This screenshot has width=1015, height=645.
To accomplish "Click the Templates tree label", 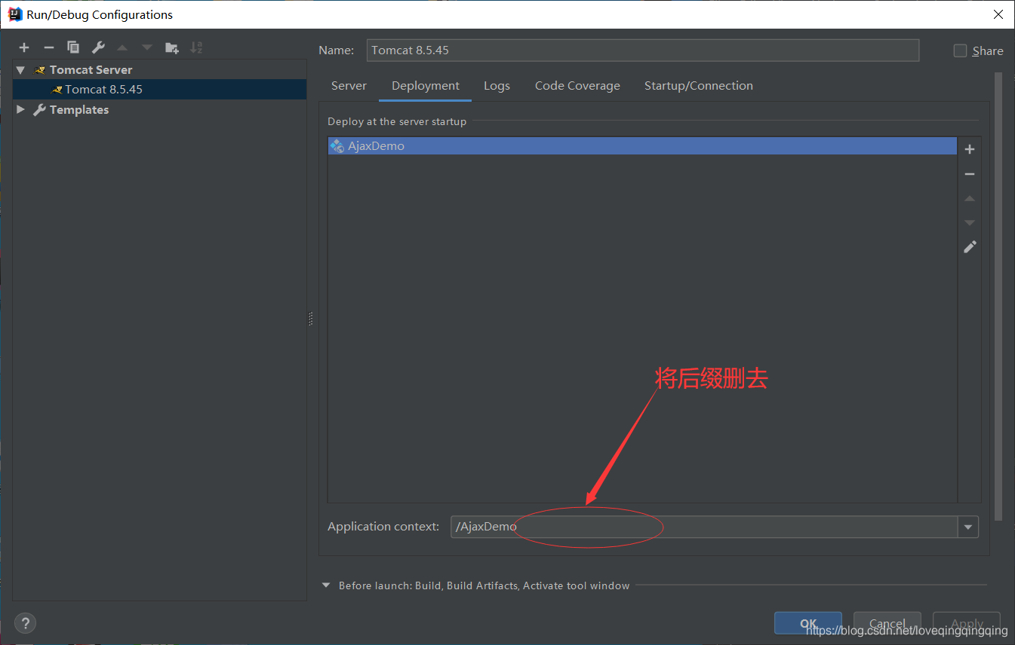I will pyautogui.click(x=79, y=110).
